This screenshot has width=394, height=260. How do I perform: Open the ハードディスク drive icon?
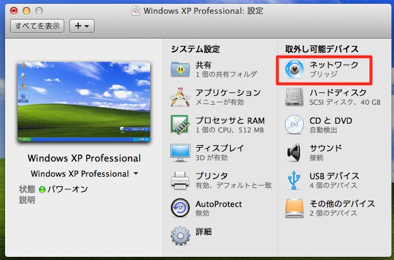coord(294,97)
